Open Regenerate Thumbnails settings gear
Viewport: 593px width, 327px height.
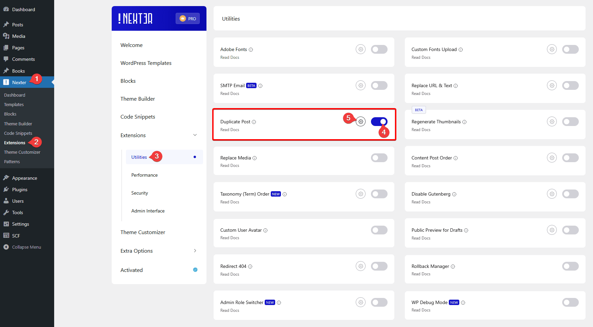point(552,122)
